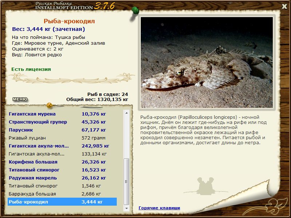
Task: Select the Гигантская мурена row
Action: (62, 114)
